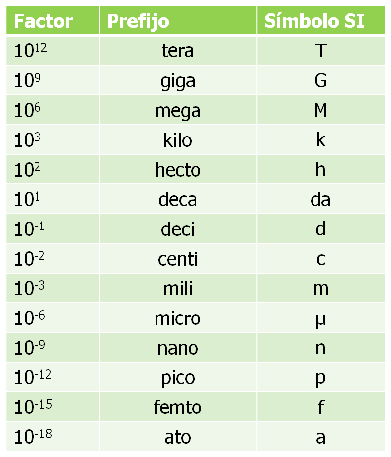This screenshot has width=391, height=457.
Task: Click the pico prefix cell
Action: [178, 378]
